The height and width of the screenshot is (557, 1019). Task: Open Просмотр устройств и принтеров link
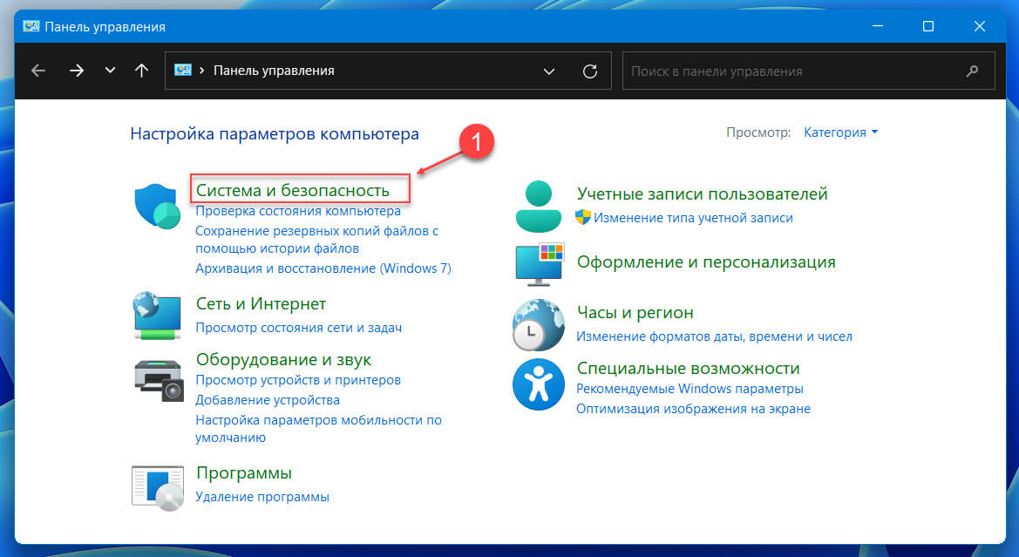click(x=297, y=379)
